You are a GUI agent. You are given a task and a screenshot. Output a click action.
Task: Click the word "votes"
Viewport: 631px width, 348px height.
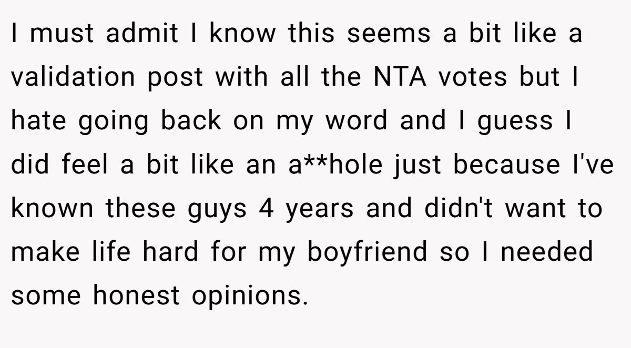(x=473, y=78)
